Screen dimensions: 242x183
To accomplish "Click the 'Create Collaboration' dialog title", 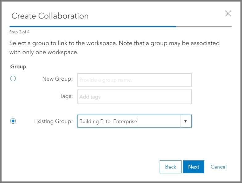I will [x=50, y=16].
